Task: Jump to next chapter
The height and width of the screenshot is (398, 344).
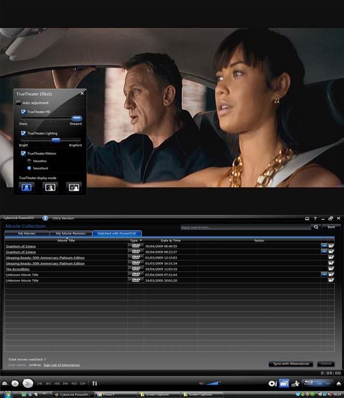Action: (x=48, y=383)
